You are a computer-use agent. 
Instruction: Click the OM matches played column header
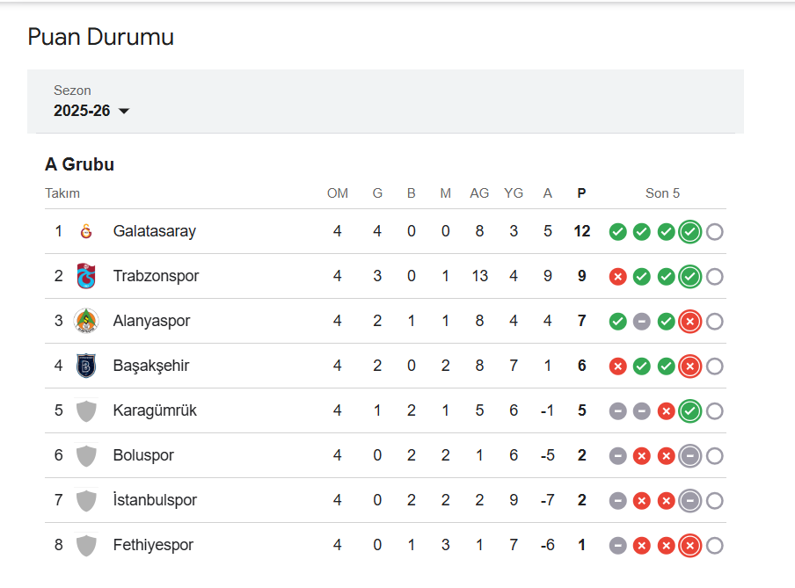point(338,193)
